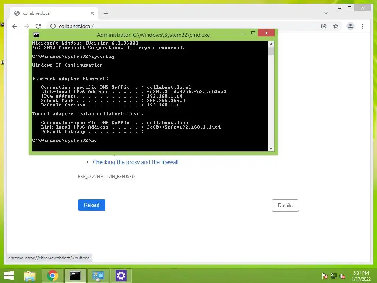
Task: Click the IPv4 Address 192.168.1.14 line
Action: (112, 96)
